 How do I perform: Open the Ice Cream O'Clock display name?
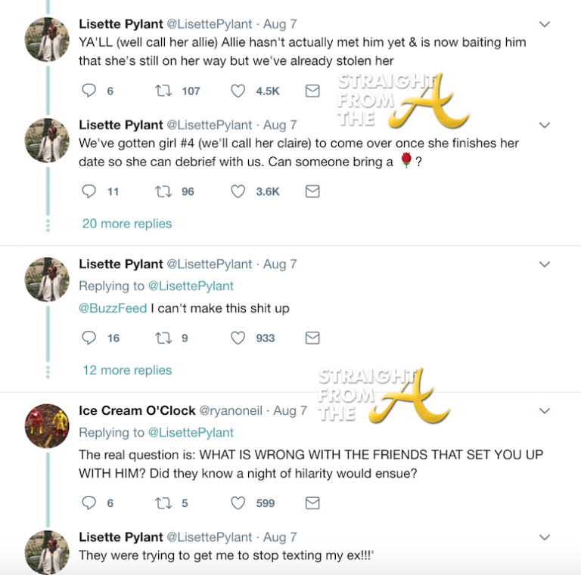point(135,411)
